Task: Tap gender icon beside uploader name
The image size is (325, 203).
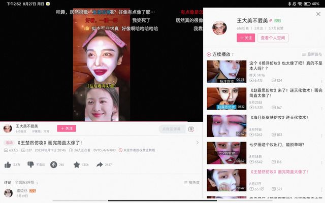Action: click(271, 20)
